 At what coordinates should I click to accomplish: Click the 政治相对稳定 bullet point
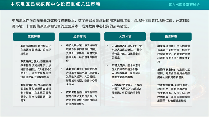tap(36, 50)
